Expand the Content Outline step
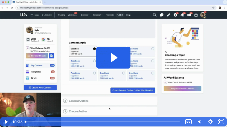This screenshot has height=127, width=227. coord(109,101)
